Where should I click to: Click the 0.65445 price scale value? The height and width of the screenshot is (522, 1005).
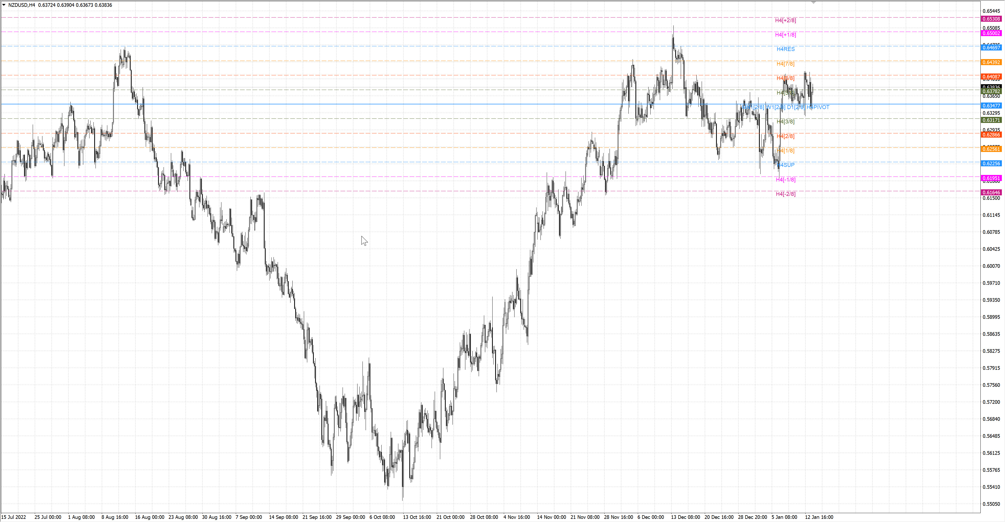click(991, 11)
